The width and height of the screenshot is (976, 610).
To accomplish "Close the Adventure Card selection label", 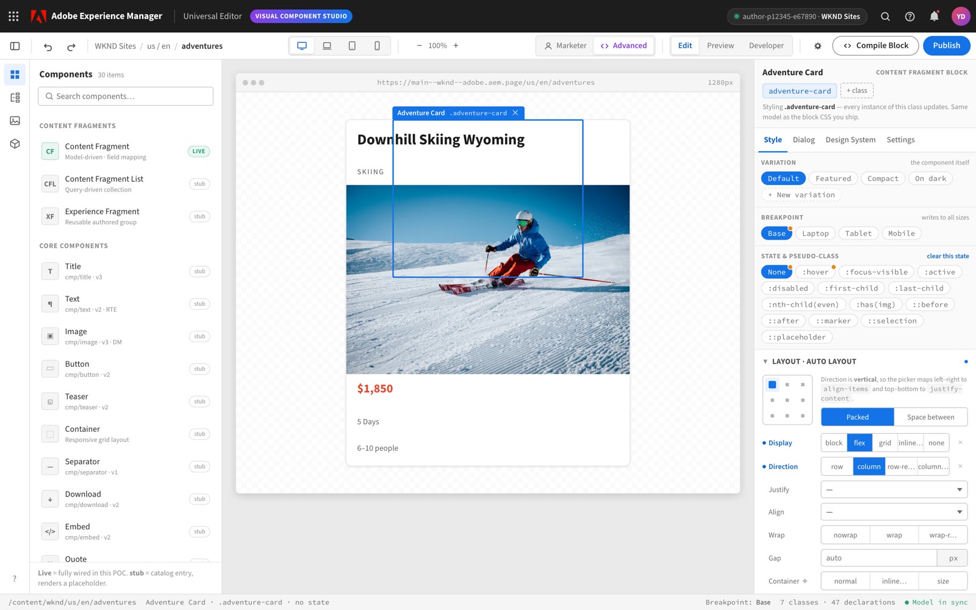I will click(515, 113).
